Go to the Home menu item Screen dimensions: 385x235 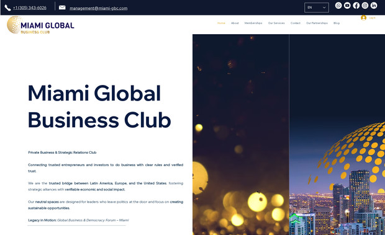[x=221, y=23]
